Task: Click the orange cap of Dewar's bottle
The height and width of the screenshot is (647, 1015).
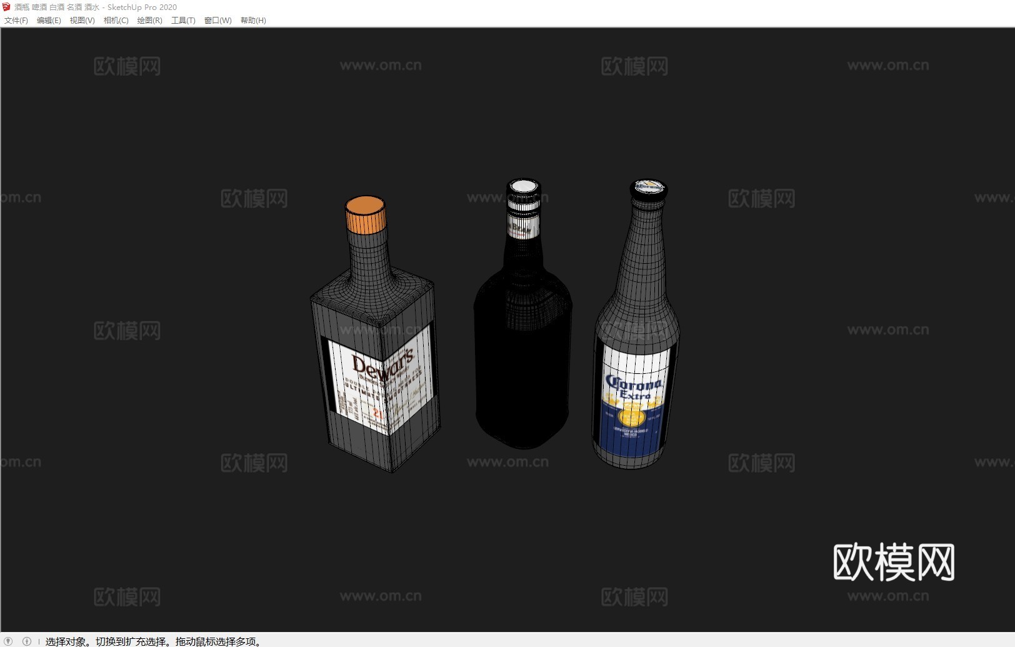Action: coord(366,214)
